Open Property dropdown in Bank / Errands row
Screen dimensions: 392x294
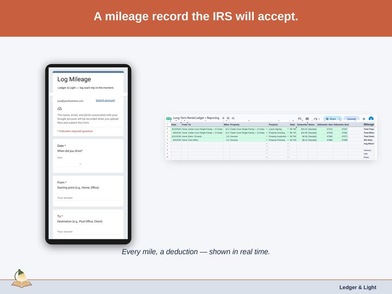(267, 136)
